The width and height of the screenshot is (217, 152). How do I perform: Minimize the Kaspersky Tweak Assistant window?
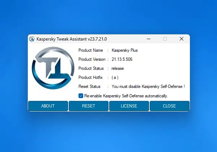[x=149, y=39]
